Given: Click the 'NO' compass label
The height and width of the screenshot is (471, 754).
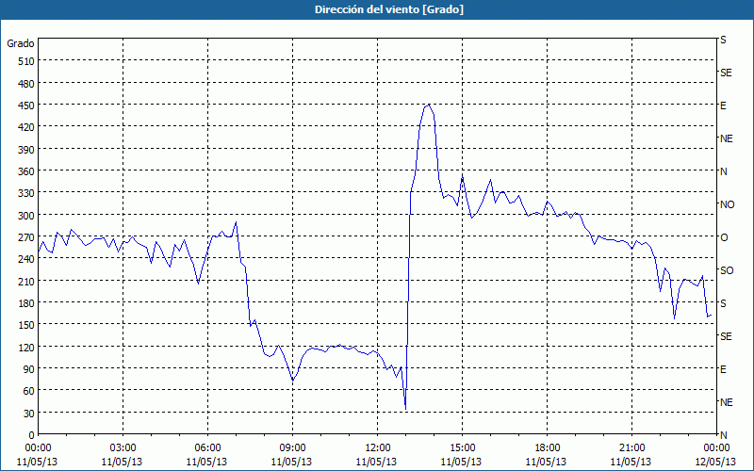Looking at the screenshot, I should (727, 204).
